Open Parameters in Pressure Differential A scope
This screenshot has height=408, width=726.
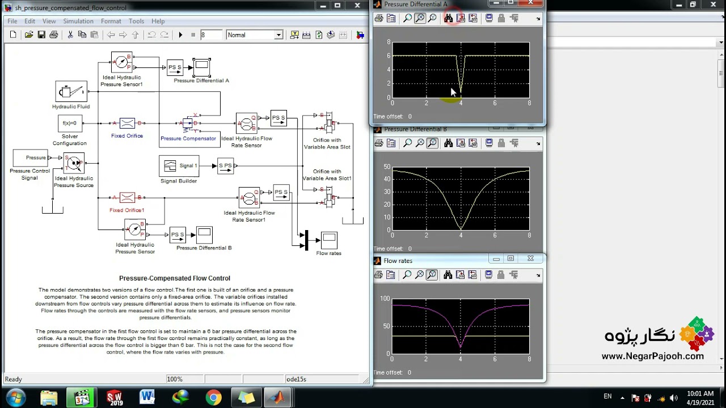391,18
